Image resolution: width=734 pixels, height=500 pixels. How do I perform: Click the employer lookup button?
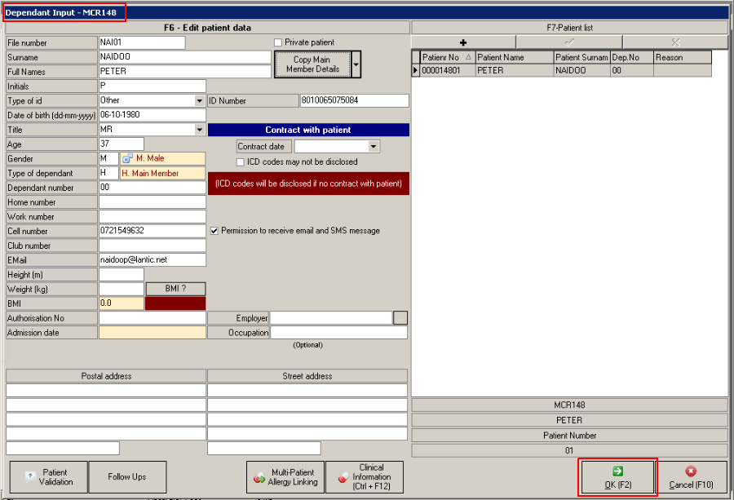pos(400,318)
